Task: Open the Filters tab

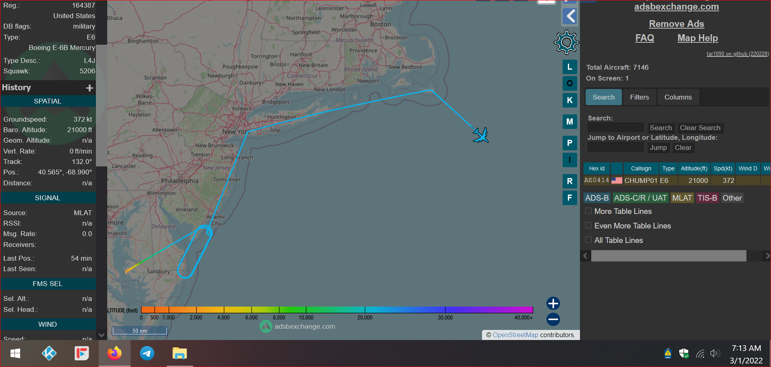Action: 639,97
